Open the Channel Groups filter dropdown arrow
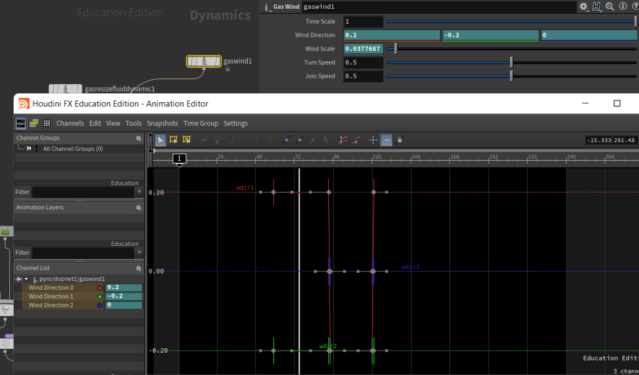 coord(139,192)
